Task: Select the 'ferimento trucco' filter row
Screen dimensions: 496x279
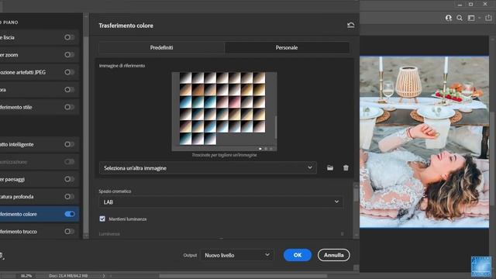Action: point(39,231)
